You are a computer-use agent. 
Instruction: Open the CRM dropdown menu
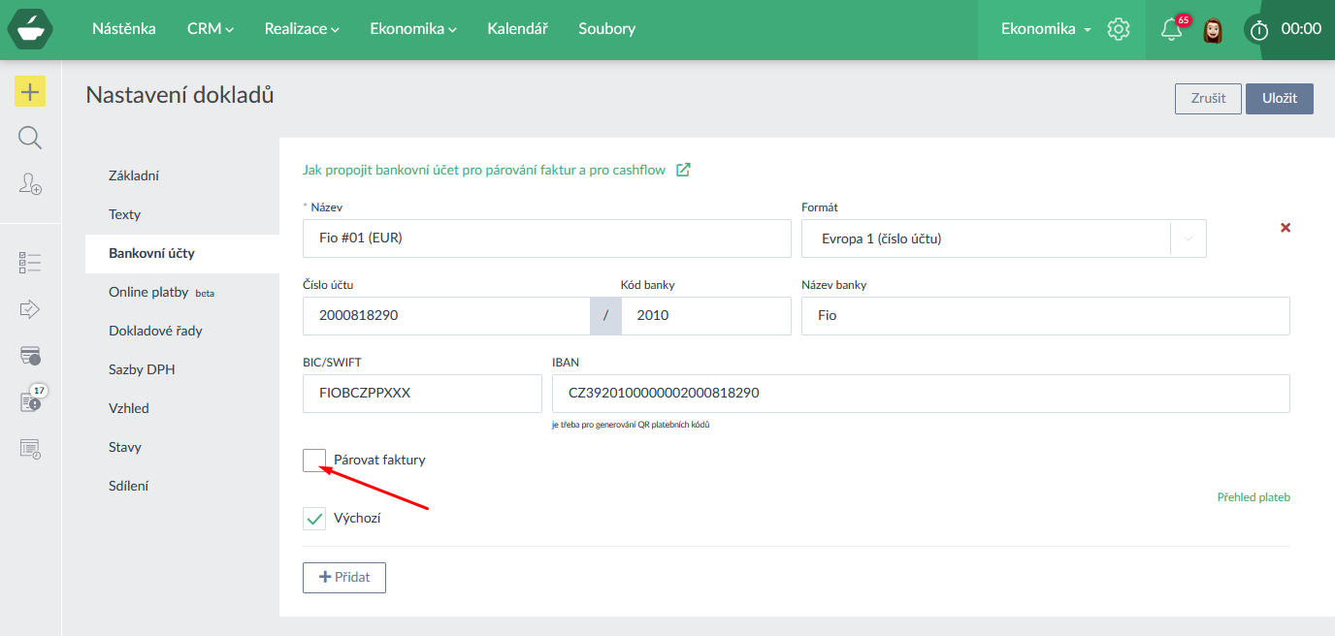coord(211,29)
